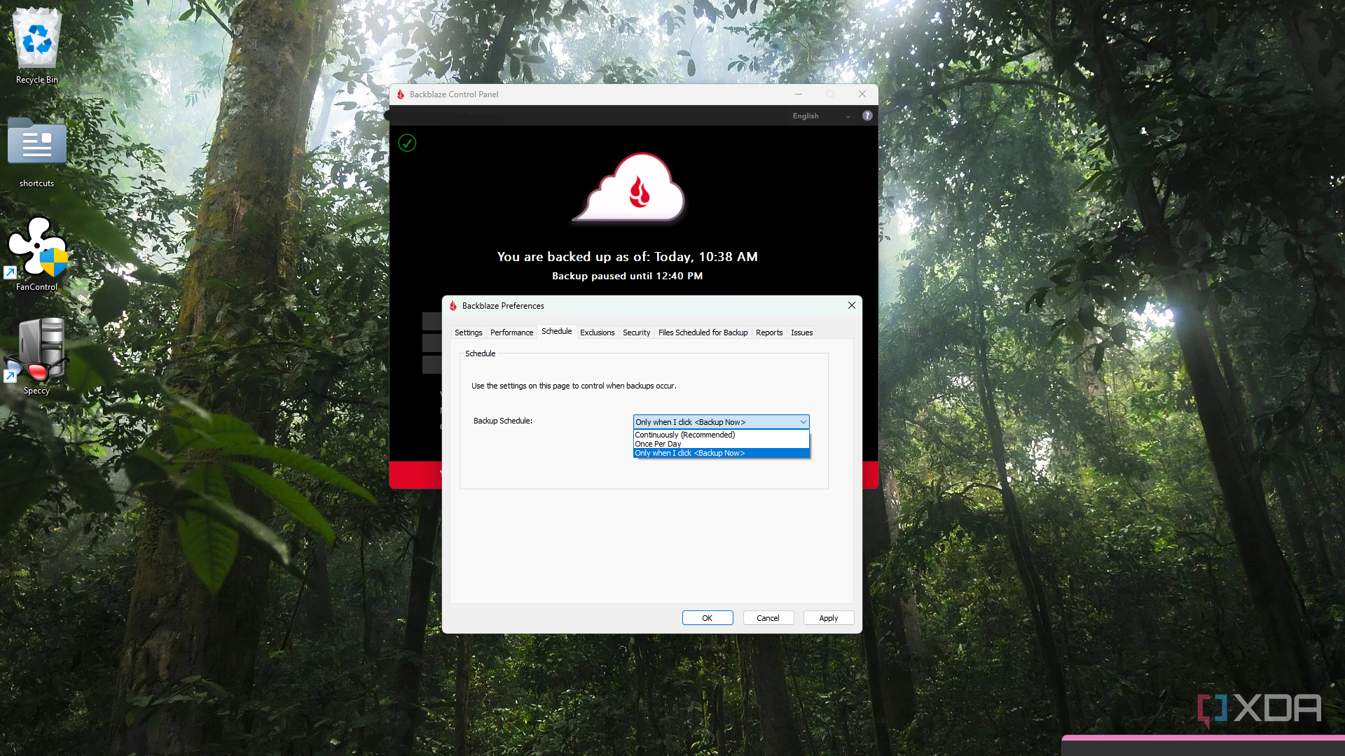
Task: Click the Cancel button
Action: (x=768, y=618)
